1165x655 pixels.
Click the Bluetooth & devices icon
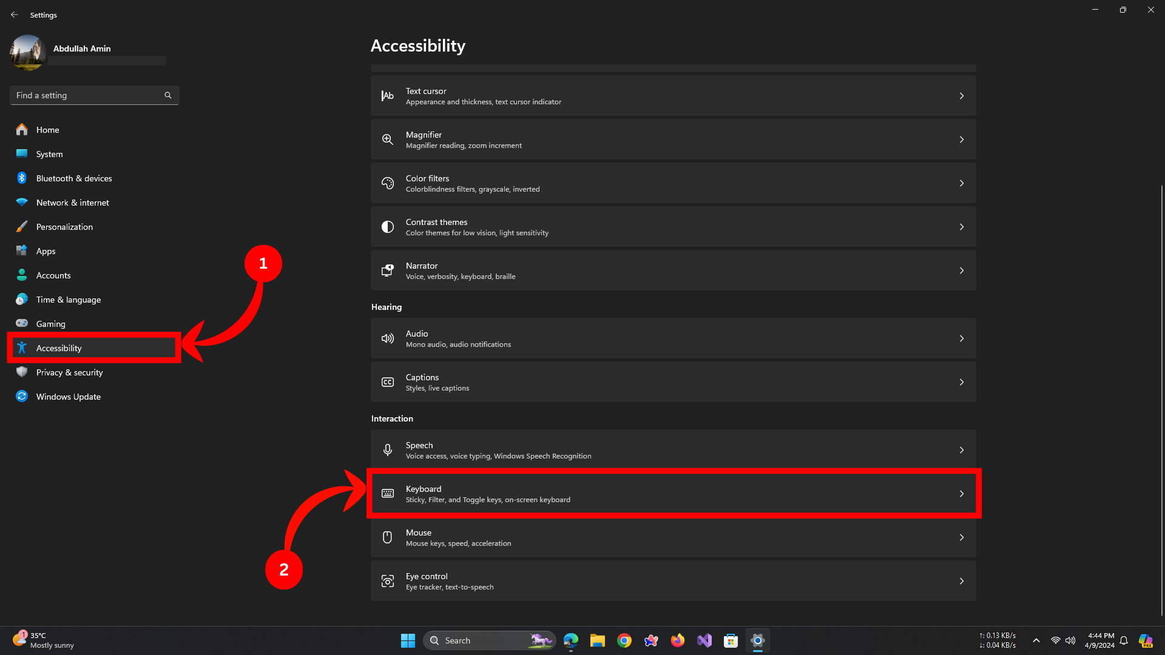(22, 178)
